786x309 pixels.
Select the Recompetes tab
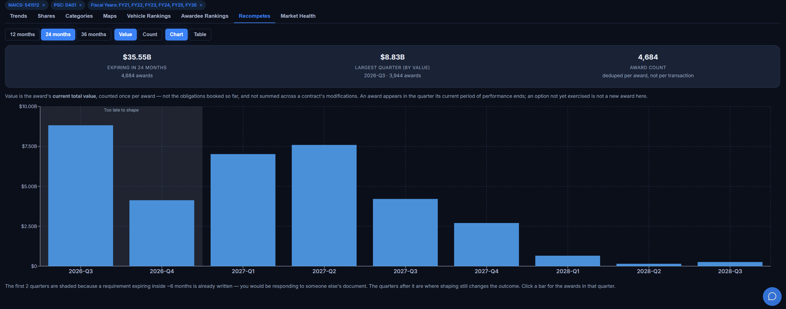254,16
